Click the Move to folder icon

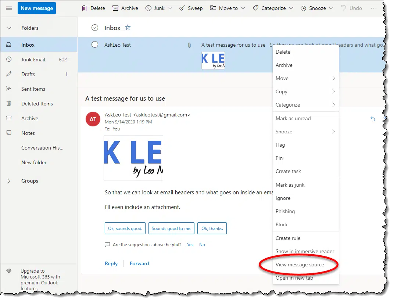click(x=213, y=8)
